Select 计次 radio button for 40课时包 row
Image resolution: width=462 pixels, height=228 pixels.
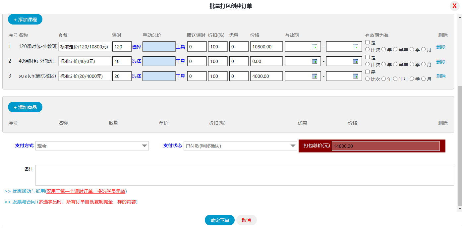click(x=367, y=64)
